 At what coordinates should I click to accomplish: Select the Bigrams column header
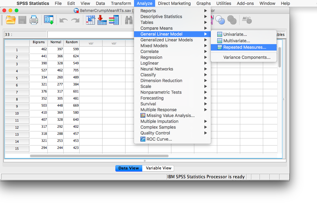pyautogui.click(x=39, y=42)
